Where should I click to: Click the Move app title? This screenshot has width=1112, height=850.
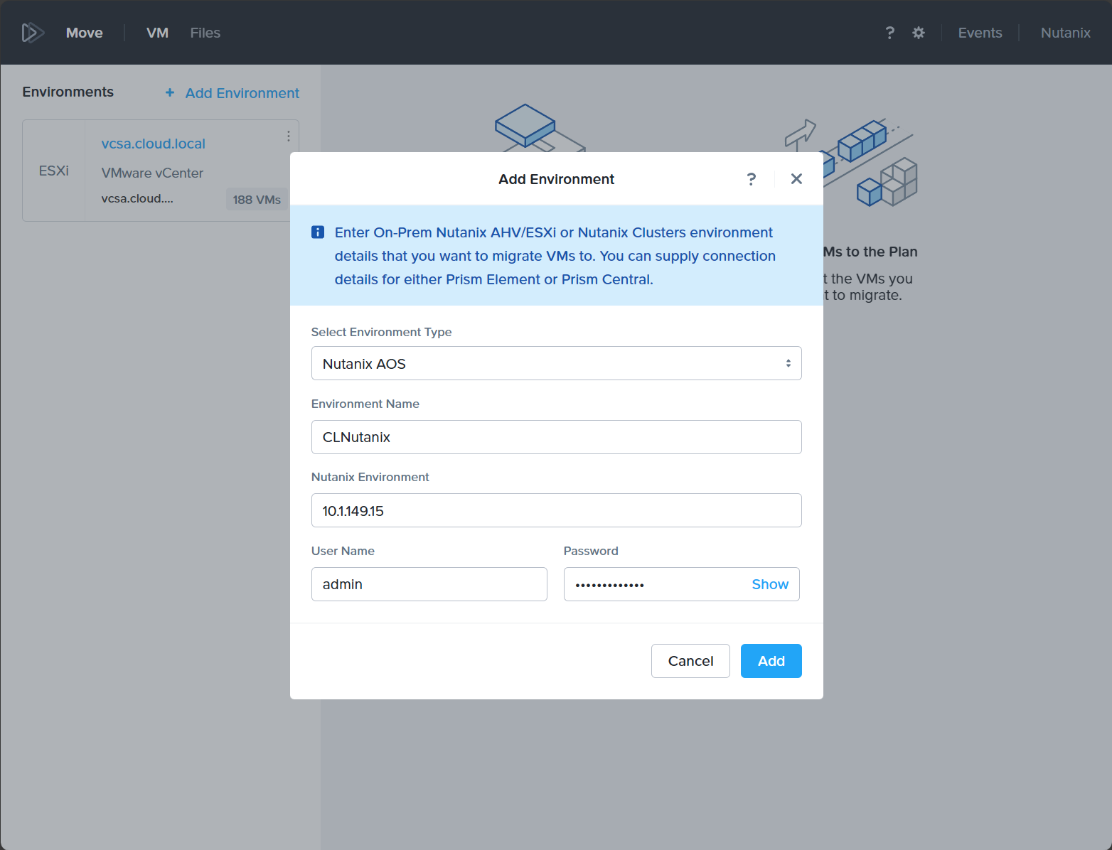point(85,33)
